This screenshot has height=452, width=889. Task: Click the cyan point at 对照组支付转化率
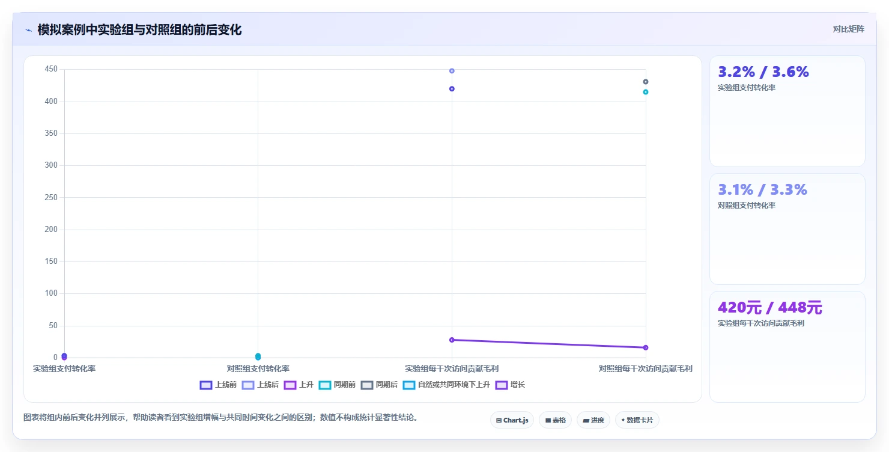(x=258, y=356)
